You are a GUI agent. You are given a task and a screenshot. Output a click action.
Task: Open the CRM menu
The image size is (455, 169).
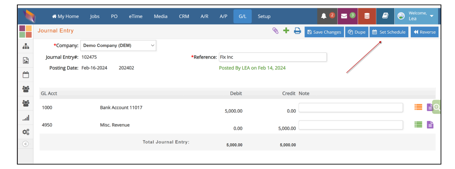(184, 16)
